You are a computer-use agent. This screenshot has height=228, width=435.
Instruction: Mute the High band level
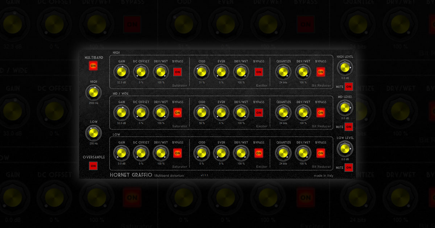click(x=349, y=86)
